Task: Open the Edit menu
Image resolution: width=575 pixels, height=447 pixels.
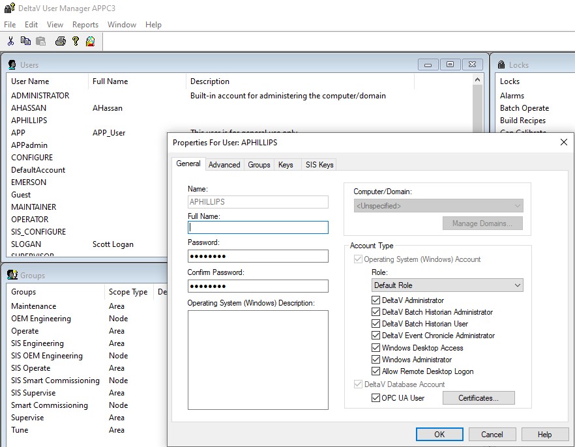Action: click(x=31, y=25)
